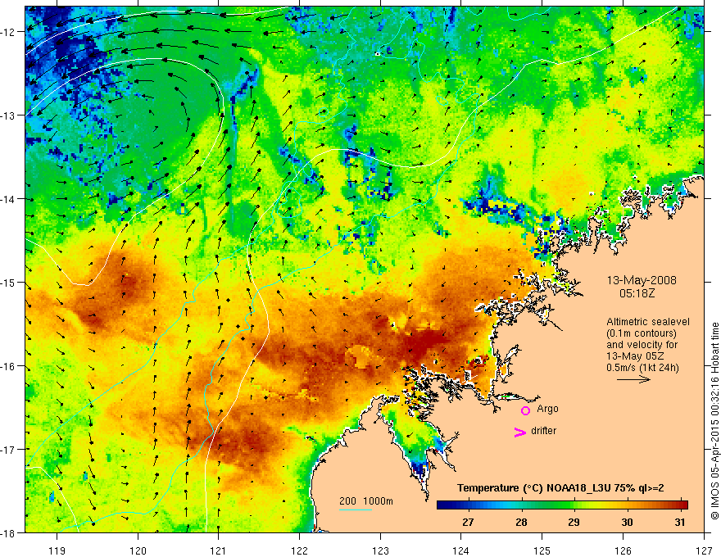
Task: Click the '121' longitude axis label
Action: pos(219,550)
